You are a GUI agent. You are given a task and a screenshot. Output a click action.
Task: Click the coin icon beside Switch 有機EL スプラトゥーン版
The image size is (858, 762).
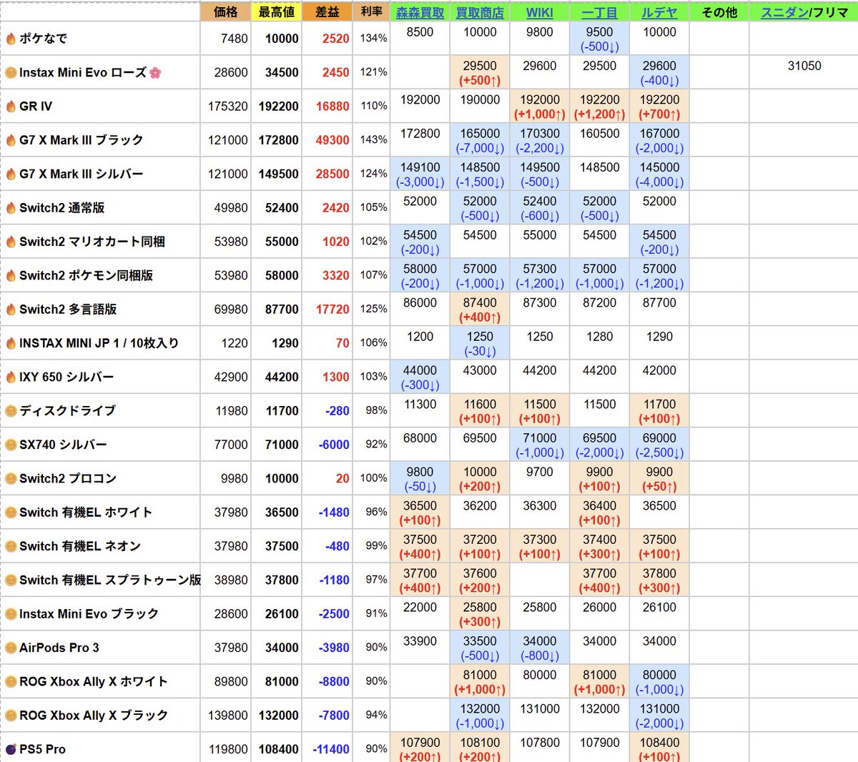(11, 580)
